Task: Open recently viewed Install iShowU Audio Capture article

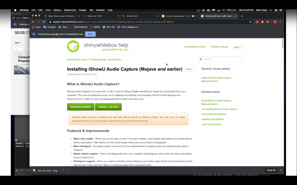Action: (217, 79)
